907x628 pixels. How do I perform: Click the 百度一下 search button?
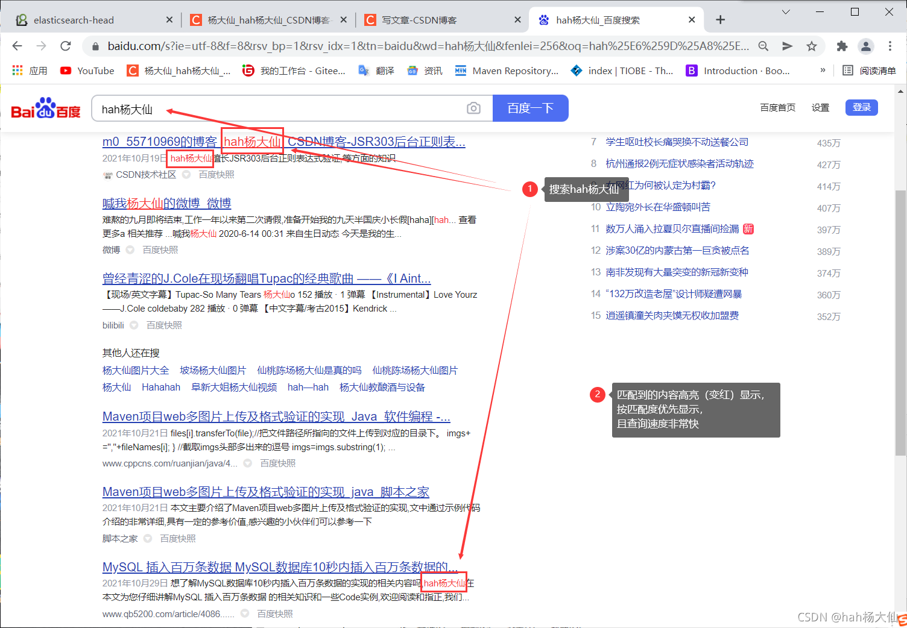point(531,108)
